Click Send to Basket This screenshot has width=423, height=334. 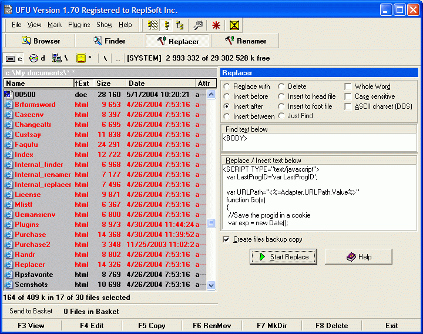[31, 311]
